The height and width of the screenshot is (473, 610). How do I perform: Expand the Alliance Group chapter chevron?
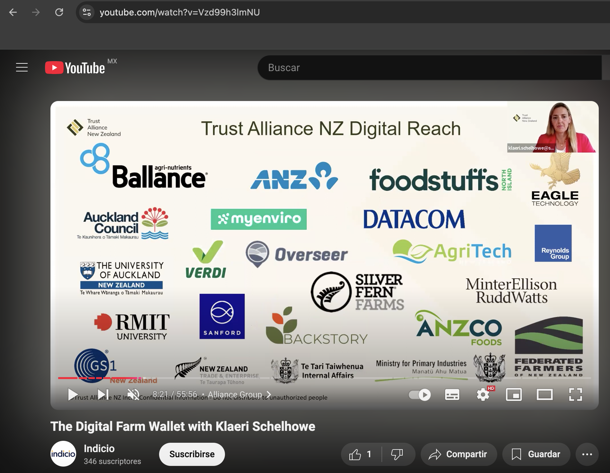tap(269, 394)
